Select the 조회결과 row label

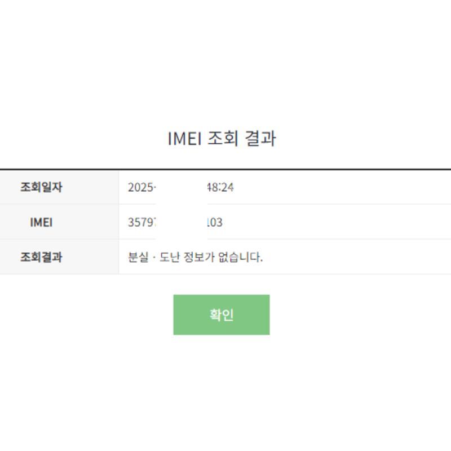coord(41,257)
